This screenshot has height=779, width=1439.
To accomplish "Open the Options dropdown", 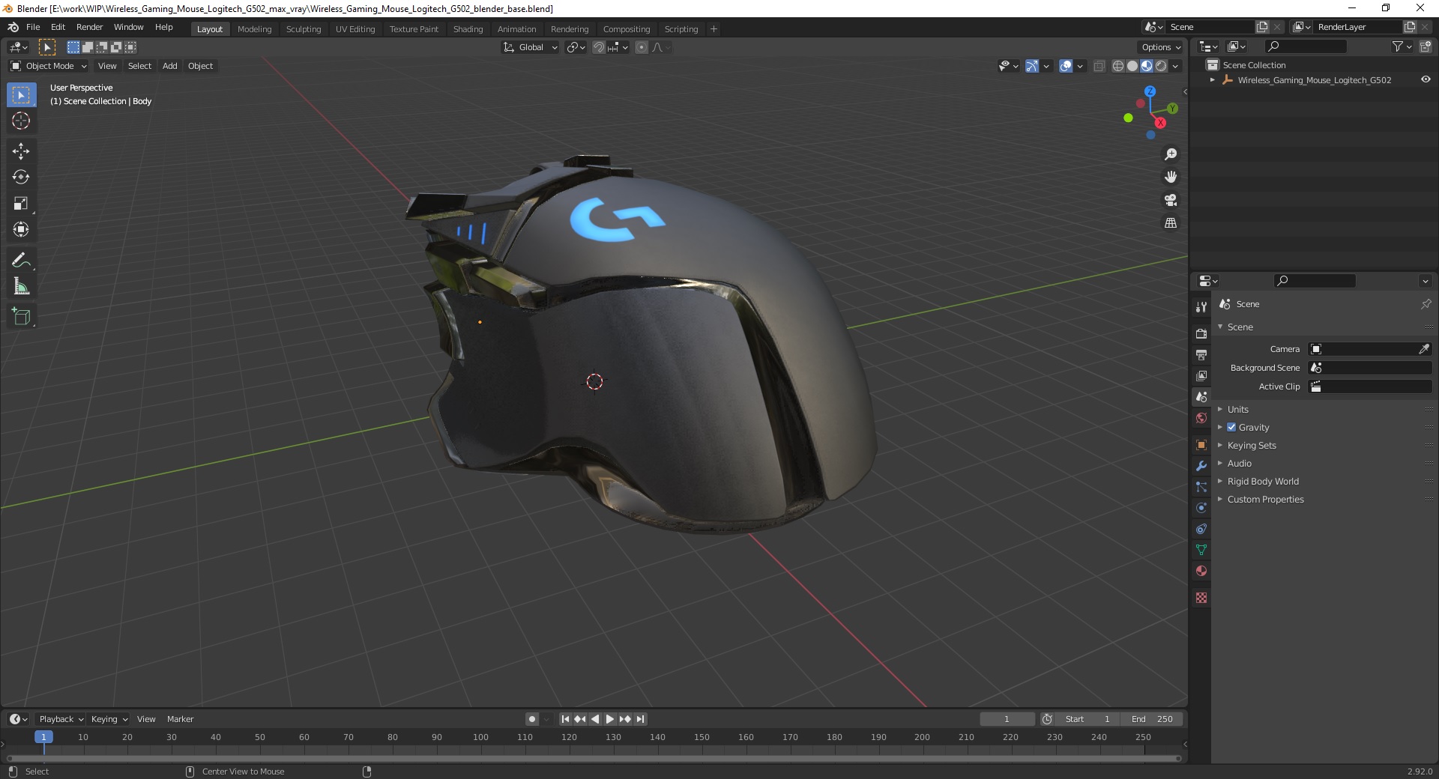I will [1160, 47].
